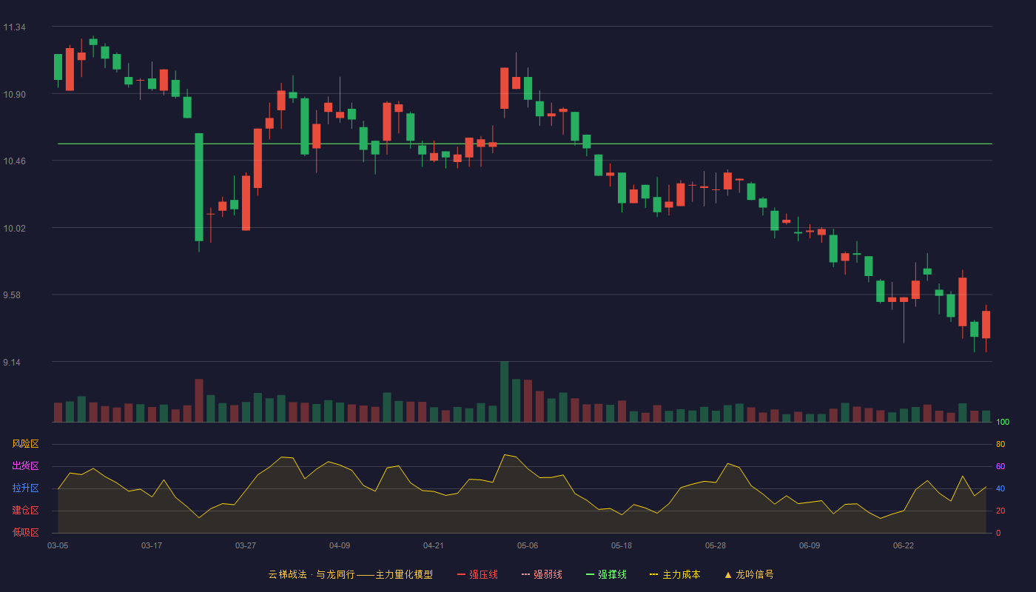Click the 100 indicator scale label
The image size is (1036, 592).
pyautogui.click(x=1003, y=422)
